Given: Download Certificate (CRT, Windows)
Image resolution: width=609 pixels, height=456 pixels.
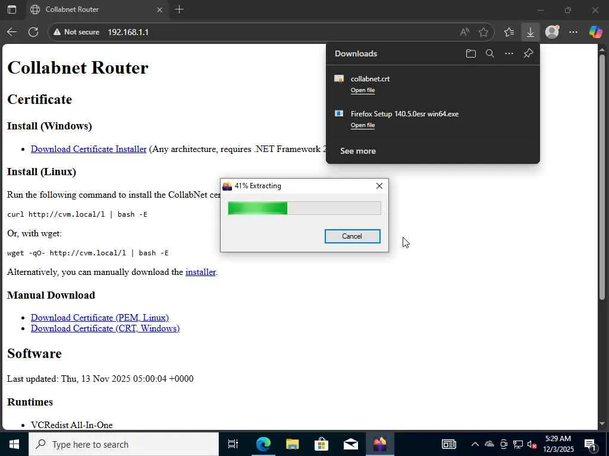Looking at the screenshot, I should 105,328.
